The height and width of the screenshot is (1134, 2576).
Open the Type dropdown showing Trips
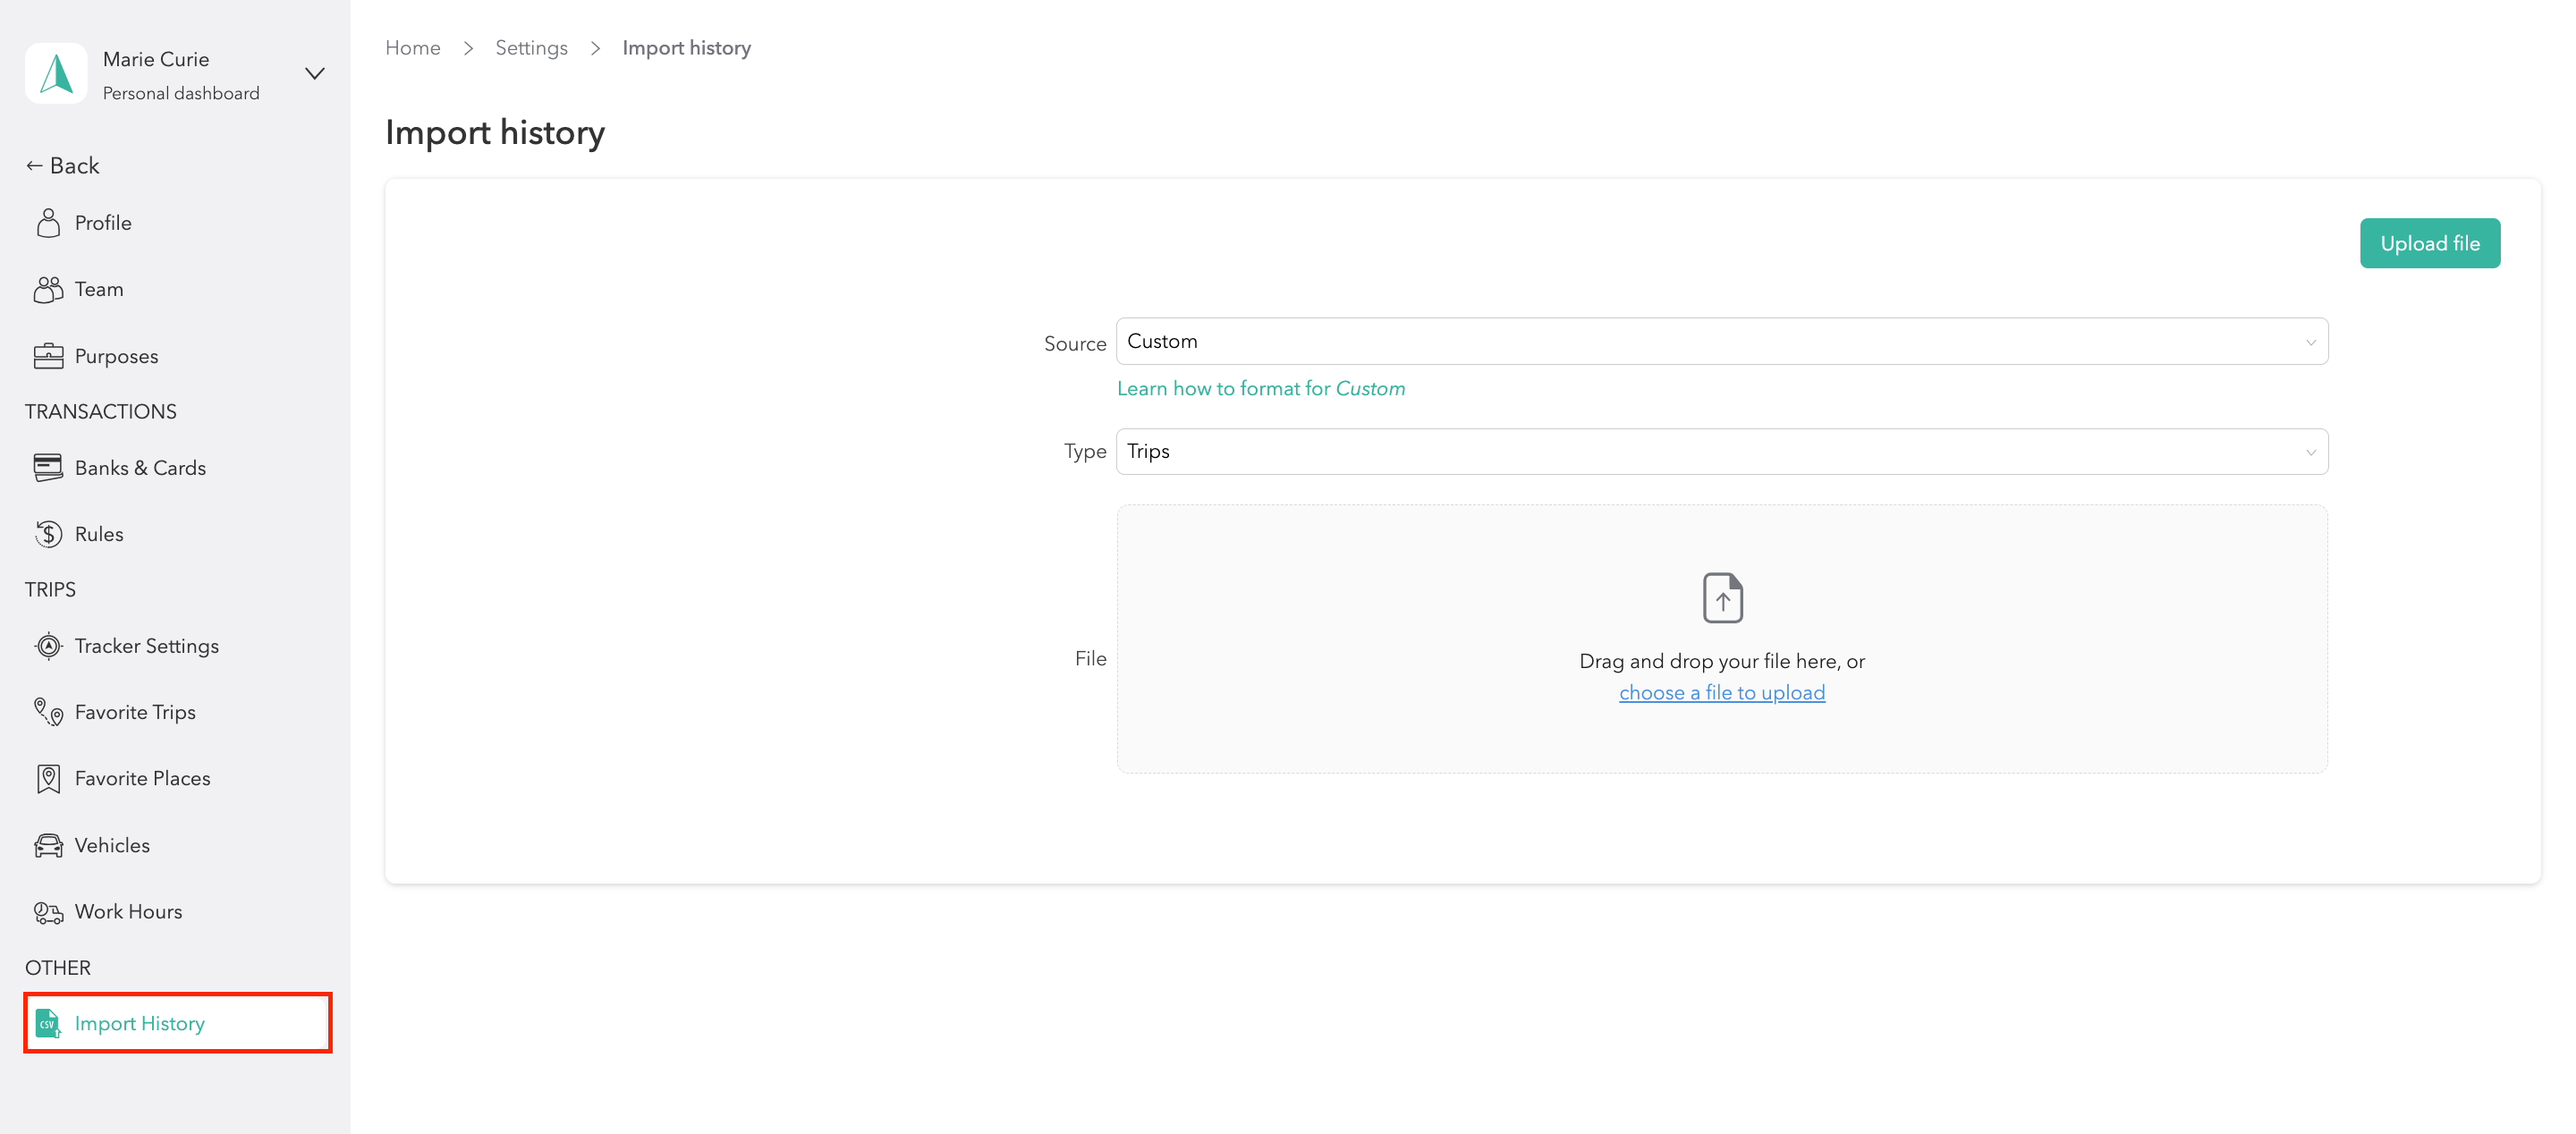coord(1721,452)
